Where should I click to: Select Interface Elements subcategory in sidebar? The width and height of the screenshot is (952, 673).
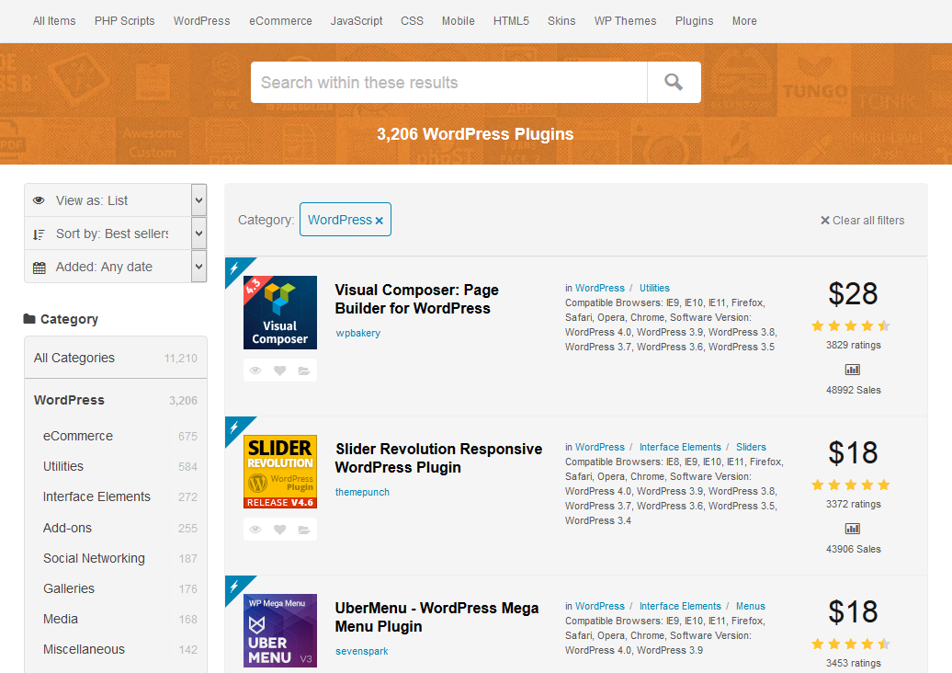[116, 496]
